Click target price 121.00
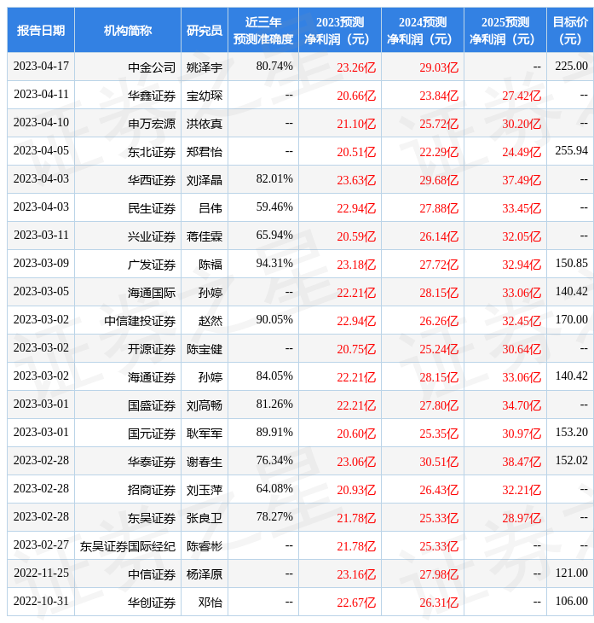This screenshot has height=623, width=594. (x=571, y=574)
